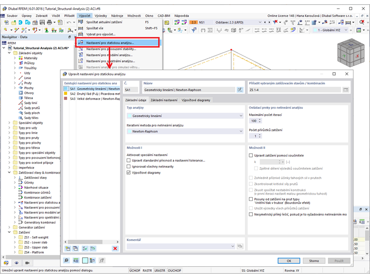Viewport: 370px width, 278px height.
Task: Click the OK button
Action: tap(289, 261)
